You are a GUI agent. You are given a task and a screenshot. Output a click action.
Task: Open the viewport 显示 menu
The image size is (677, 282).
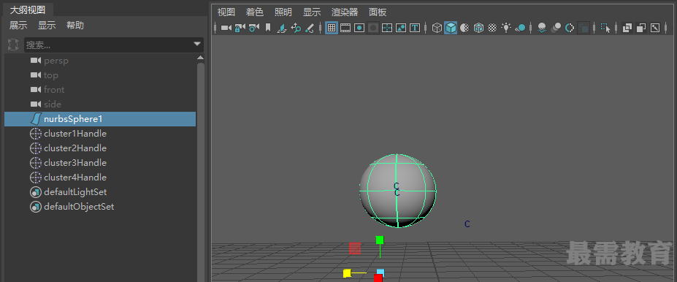312,12
